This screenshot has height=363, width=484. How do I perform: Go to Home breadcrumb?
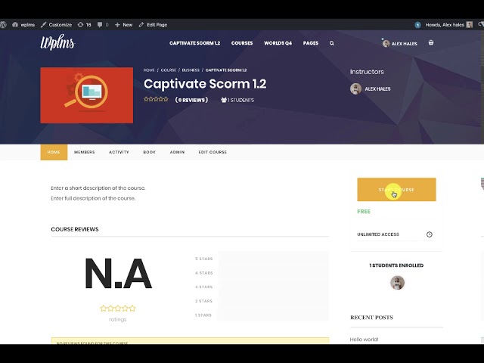149,70
